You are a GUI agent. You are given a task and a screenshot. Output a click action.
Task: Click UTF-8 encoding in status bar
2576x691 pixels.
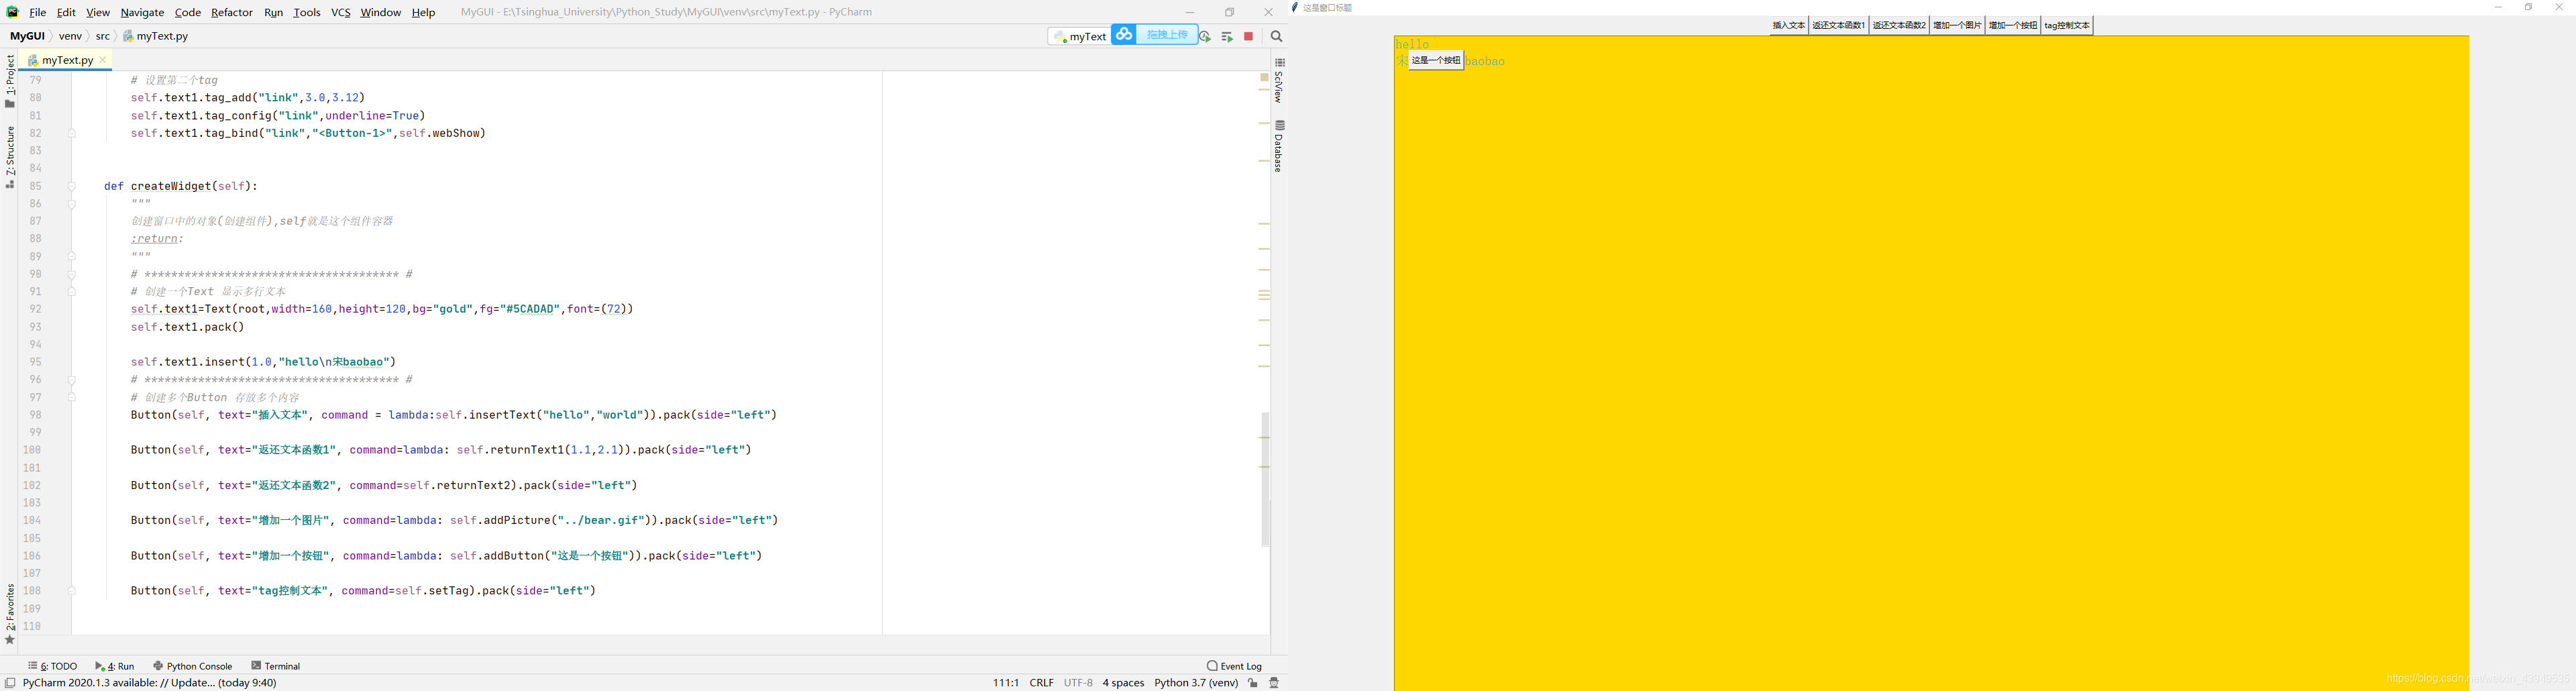pos(1078,683)
